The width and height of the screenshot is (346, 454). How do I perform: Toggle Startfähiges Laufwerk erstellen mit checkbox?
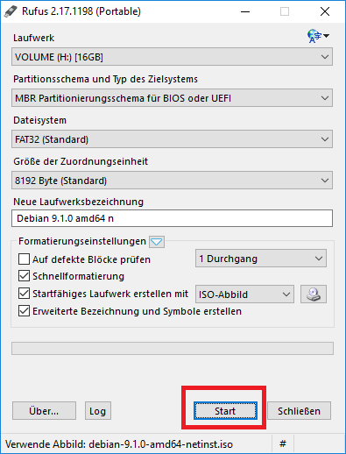point(24,294)
